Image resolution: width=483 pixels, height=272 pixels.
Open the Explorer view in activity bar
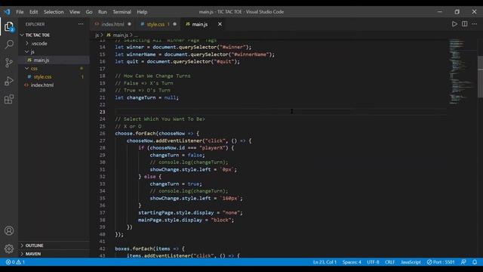(9, 27)
